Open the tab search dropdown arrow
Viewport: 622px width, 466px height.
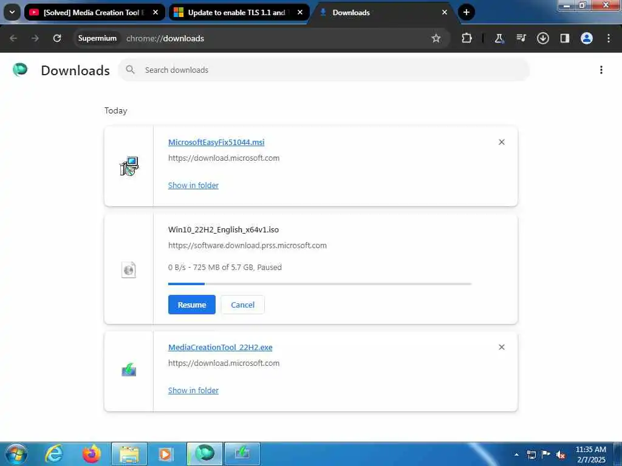[x=12, y=12]
